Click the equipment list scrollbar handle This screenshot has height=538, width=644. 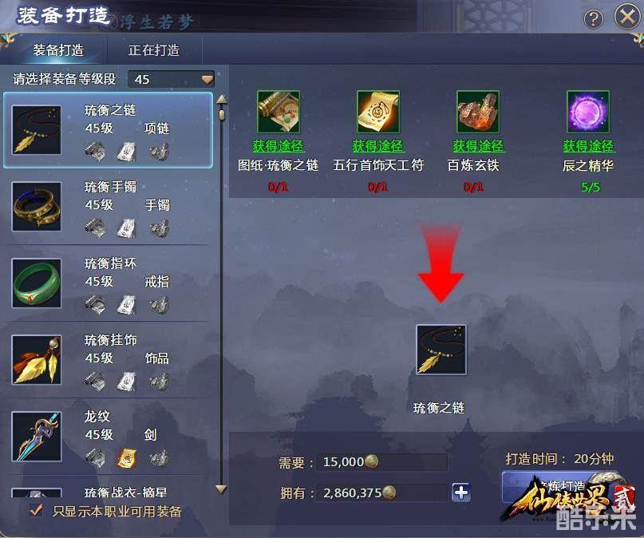click(x=222, y=114)
